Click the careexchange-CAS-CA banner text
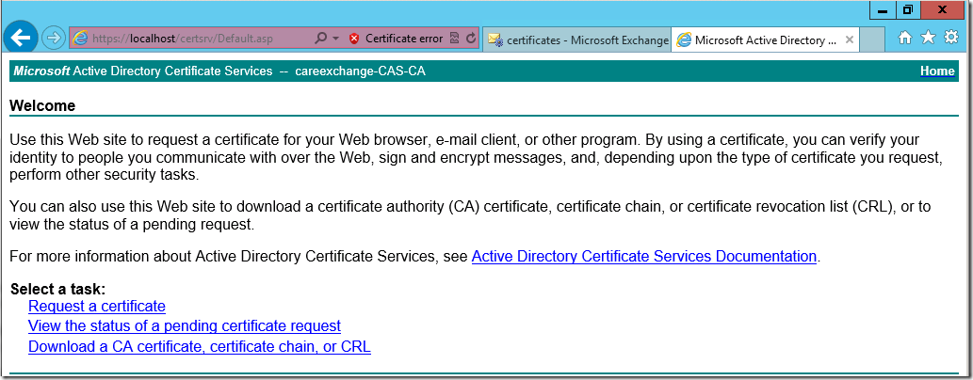The image size is (973, 380). click(x=360, y=71)
